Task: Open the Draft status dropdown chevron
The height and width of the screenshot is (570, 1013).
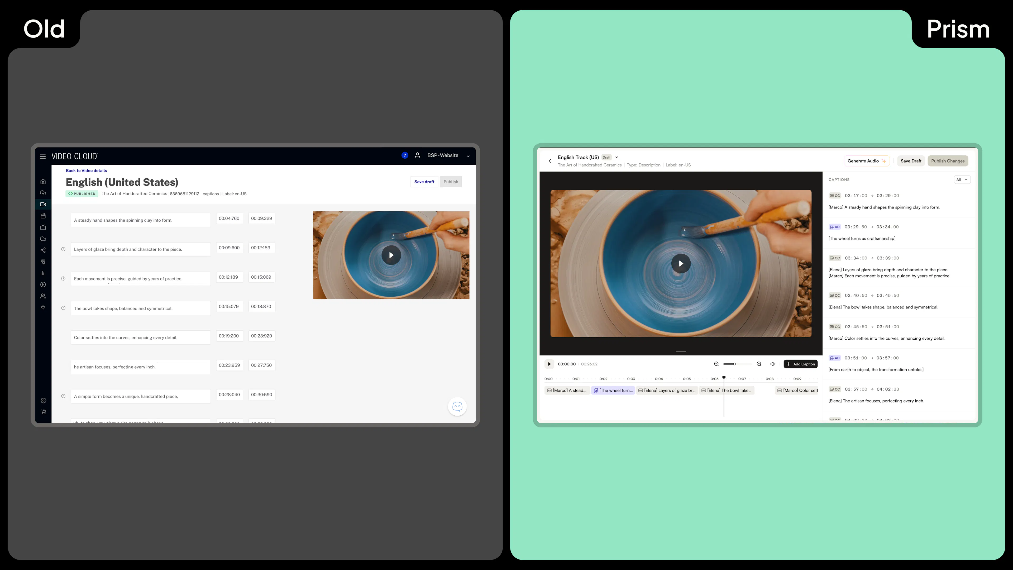Action: pyautogui.click(x=617, y=157)
